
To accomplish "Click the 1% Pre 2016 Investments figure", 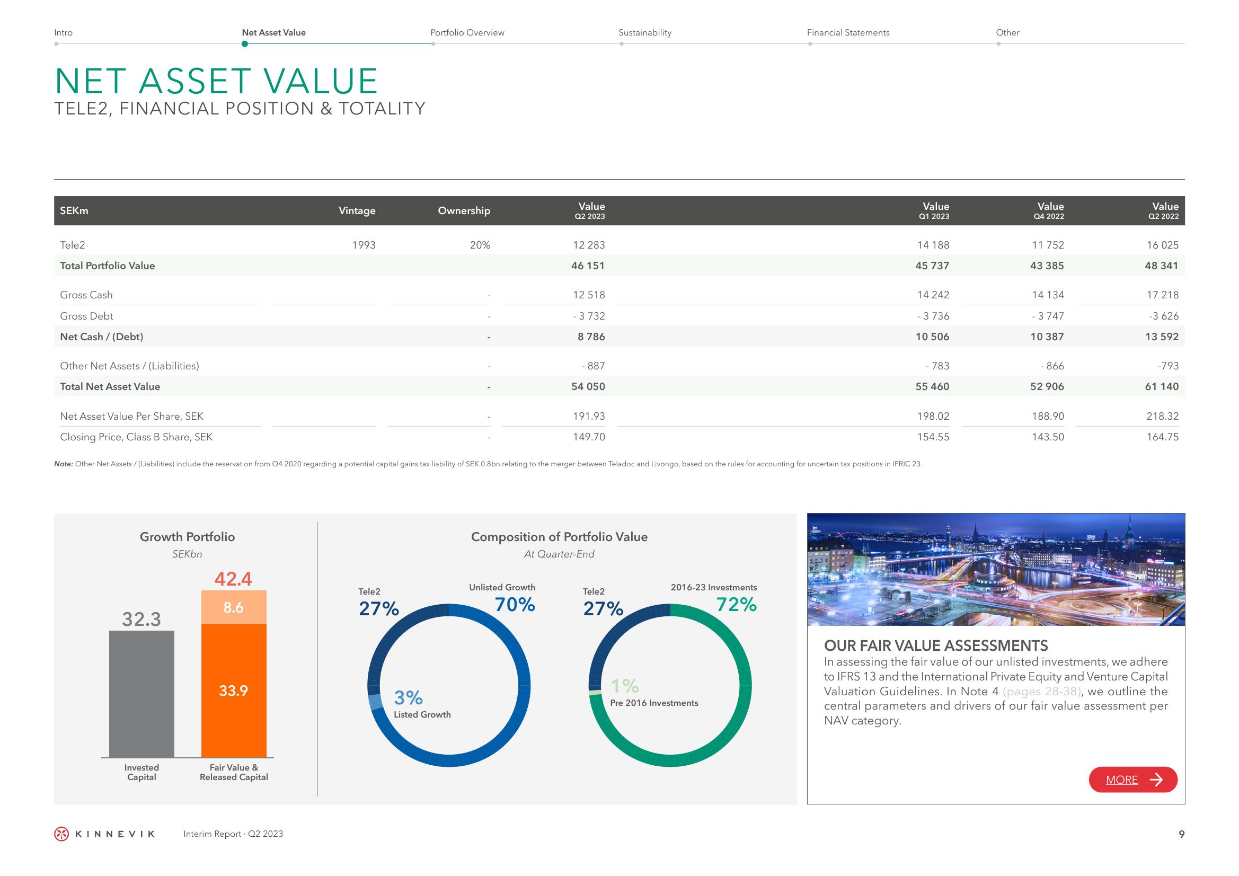I will pos(625,686).
